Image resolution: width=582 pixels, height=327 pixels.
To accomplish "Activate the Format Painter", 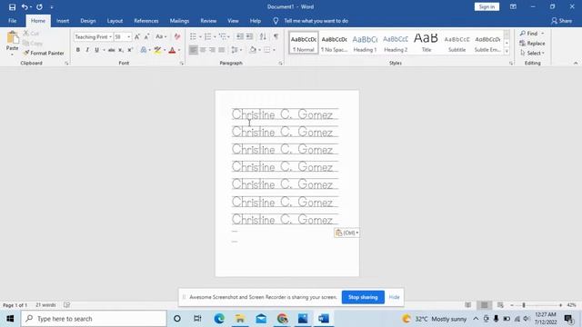I will pyautogui.click(x=44, y=53).
